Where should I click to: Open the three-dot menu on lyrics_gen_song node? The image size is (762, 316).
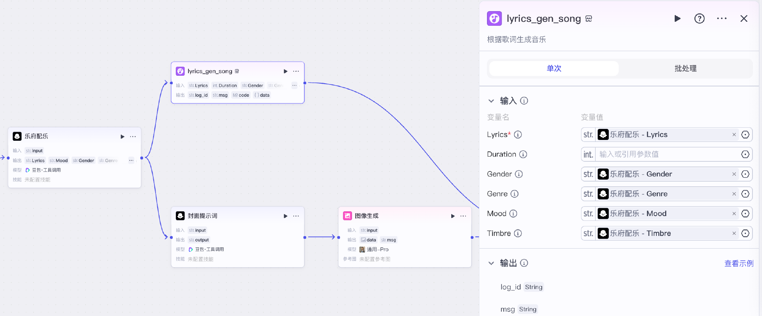tap(296, 71)
